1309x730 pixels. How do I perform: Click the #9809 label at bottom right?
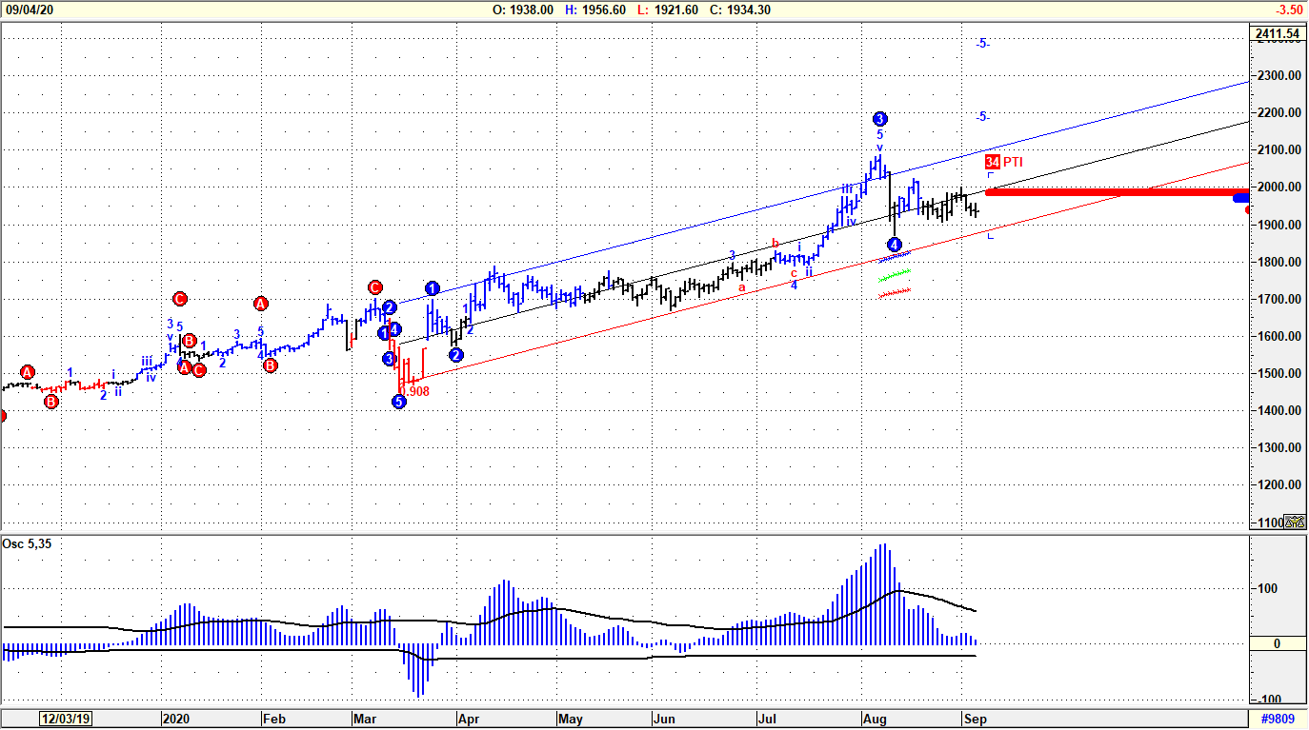[1278, 720]
